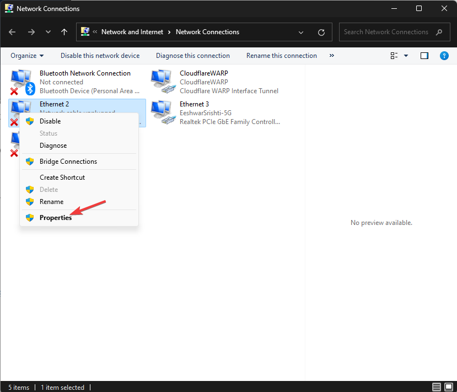Click EeshwarSrishti-5G network text
Image resolution: width=457 pixels, height=392 pixels.
pos(206,113)
